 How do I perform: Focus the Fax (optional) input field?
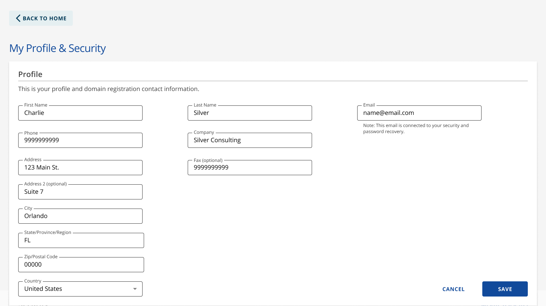[x=249, y=168]
